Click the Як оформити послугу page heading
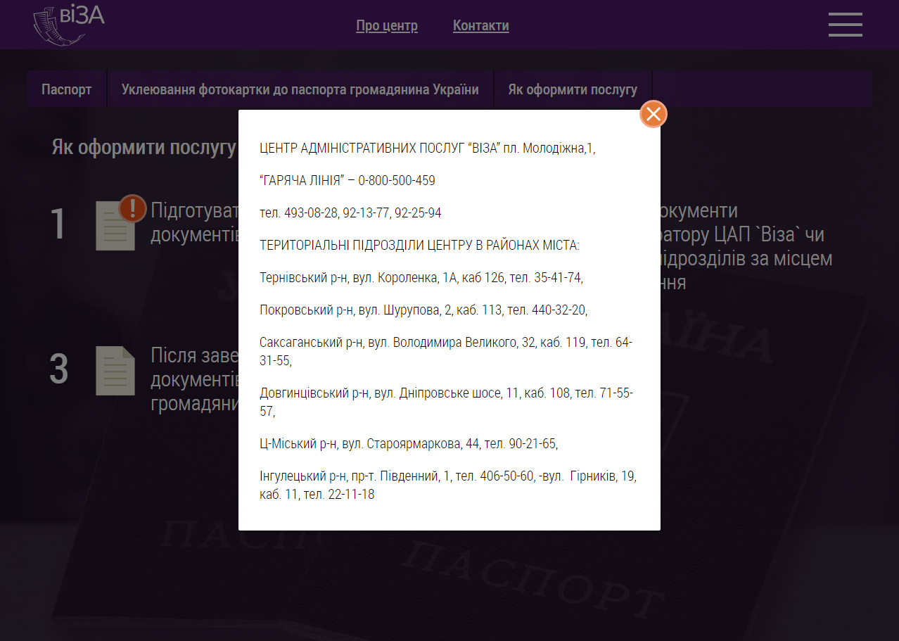Screen dimensions: 899x641 pyautogui.click(x=144, y=148)
